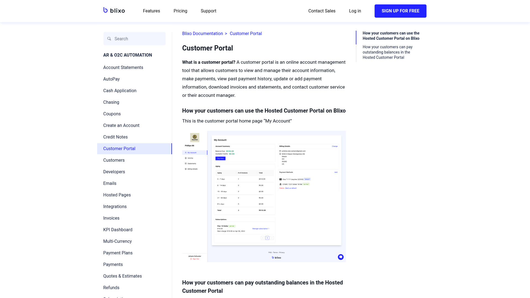The width and height of the screenshot is (530, 298).
Task: Click the Blixo logo icon
Action: click(x=114, y=10)
